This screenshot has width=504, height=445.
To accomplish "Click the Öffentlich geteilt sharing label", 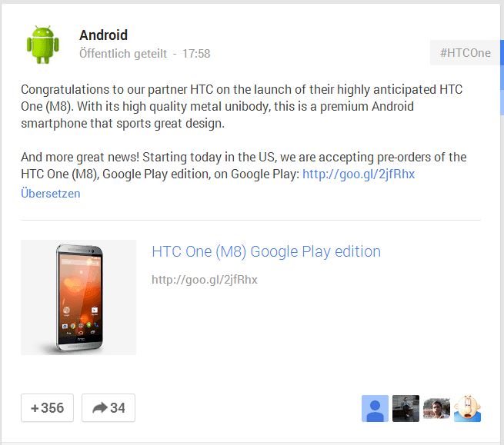I will click(123, 54).
